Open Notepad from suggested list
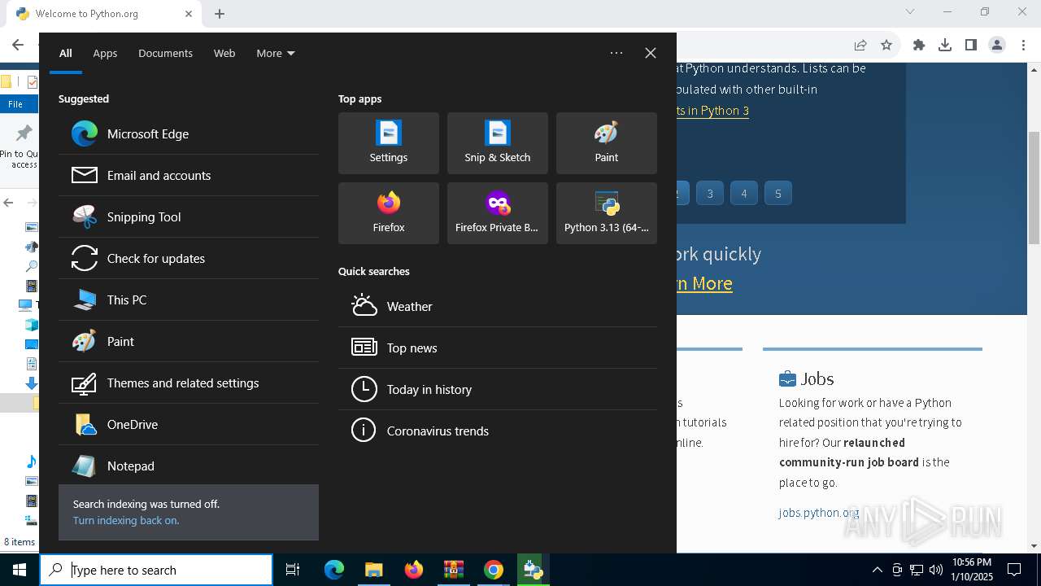The height and width of the screenshot is (586, 1041). pyautogui.click(x=189, y=466)
